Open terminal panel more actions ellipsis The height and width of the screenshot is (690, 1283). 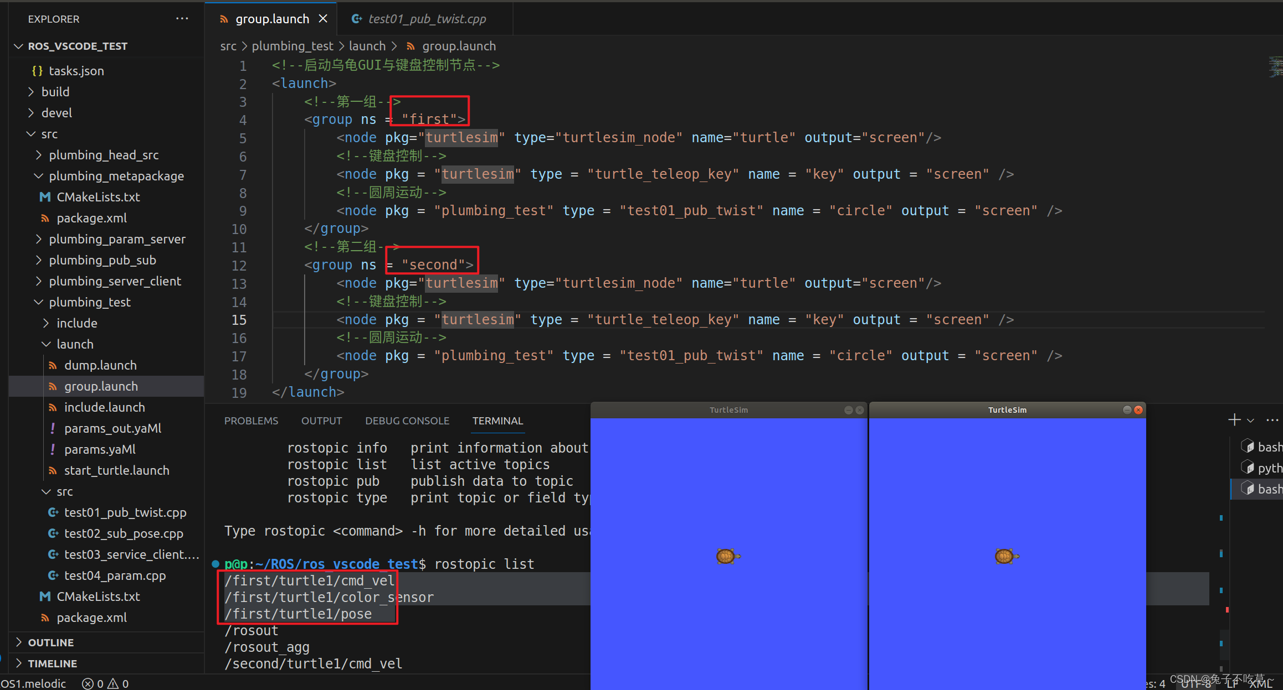[1272, 420]
